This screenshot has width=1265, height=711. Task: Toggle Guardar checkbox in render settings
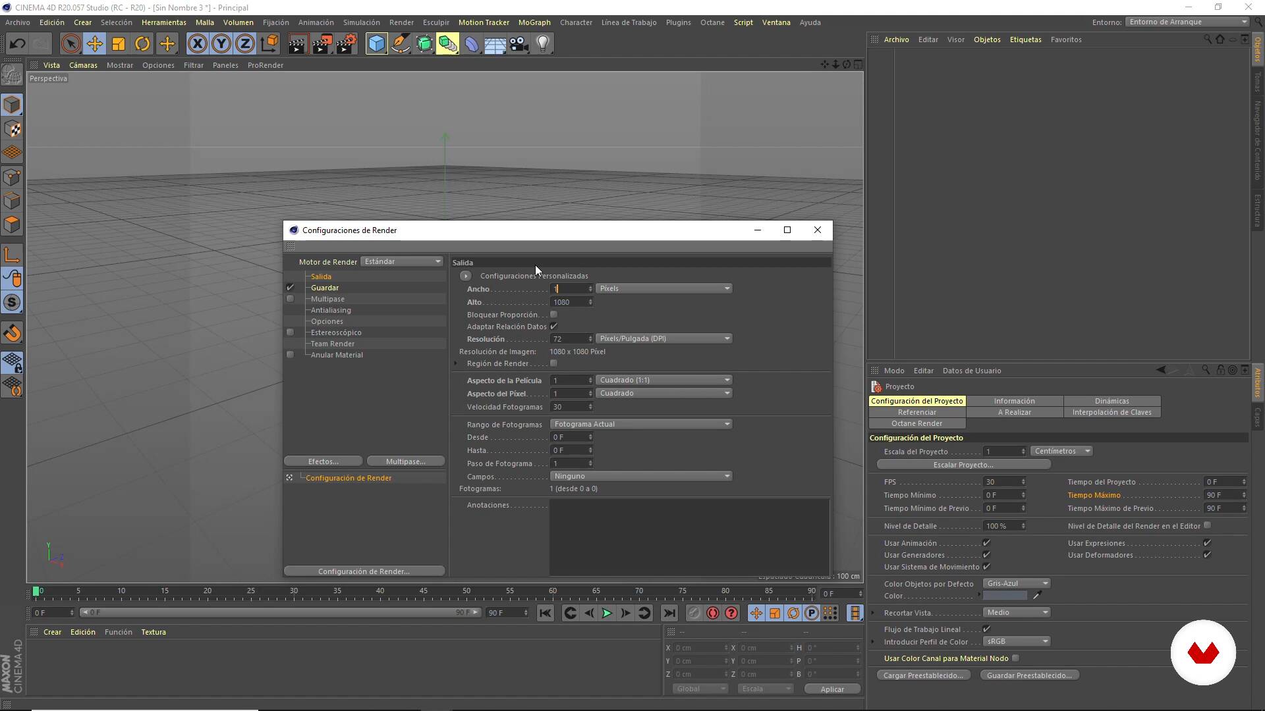[x=290, y=288]
